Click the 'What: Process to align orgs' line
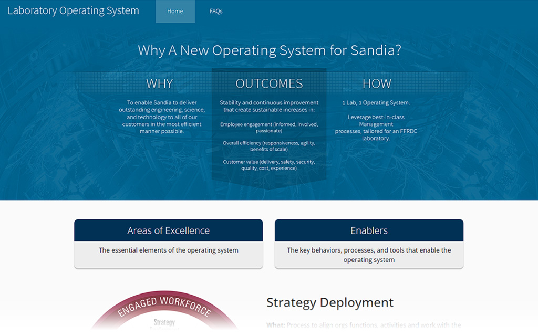 pos(364,325)
